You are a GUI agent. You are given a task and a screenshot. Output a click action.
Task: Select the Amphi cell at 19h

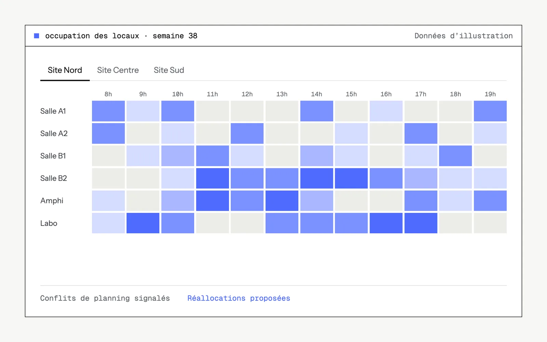pos(490,201)
